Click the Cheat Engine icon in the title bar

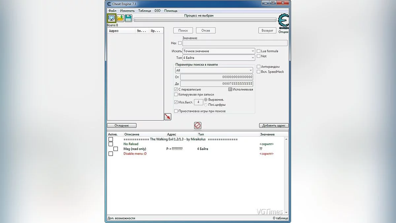tap(108, 3)
